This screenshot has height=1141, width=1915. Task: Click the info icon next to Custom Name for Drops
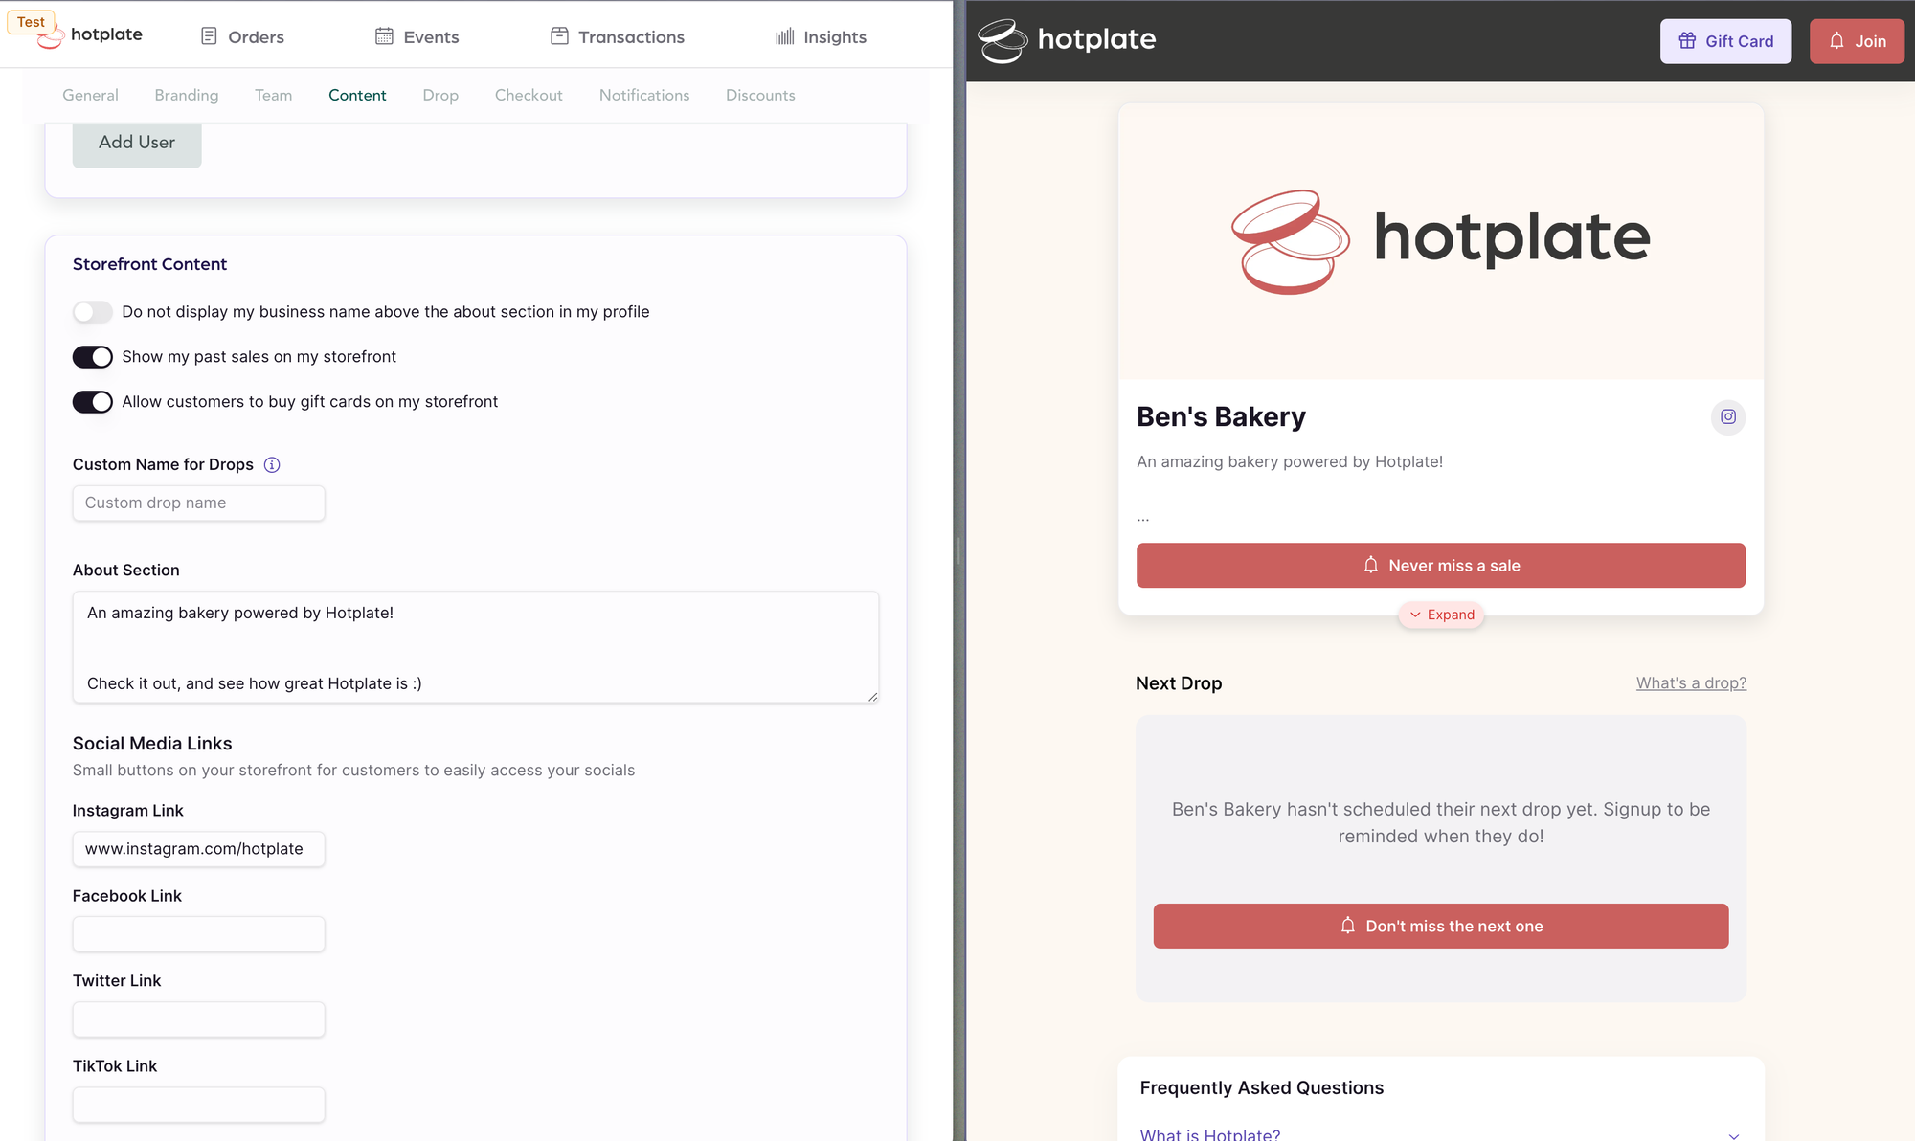click(x=270, y=464)
